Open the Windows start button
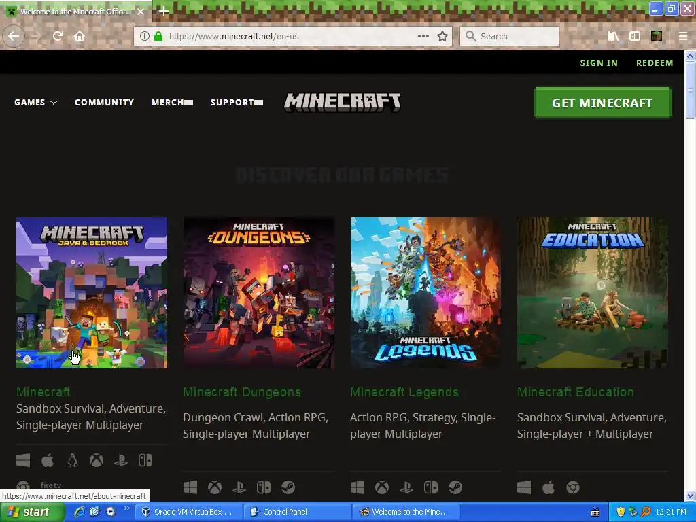 tap(32, 512)
